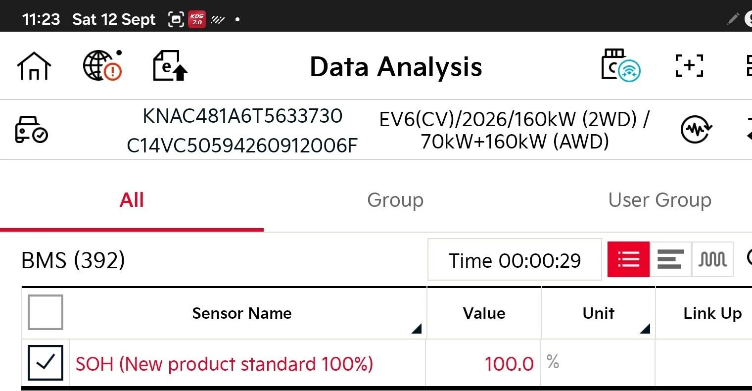
Task: Tap the KDS 2.0 status bar icon
Action: click(x=197, y=19)
